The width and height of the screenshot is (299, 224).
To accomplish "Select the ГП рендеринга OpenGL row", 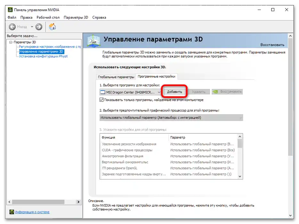I will (168, 168).
